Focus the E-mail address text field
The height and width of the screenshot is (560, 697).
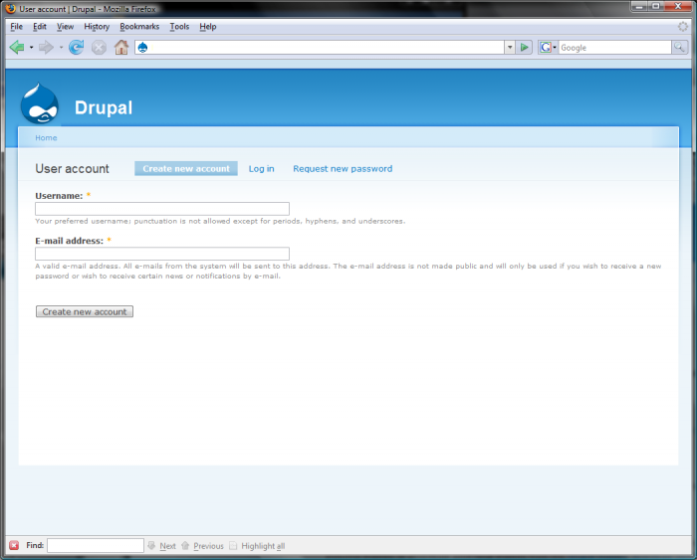(162, 254)
